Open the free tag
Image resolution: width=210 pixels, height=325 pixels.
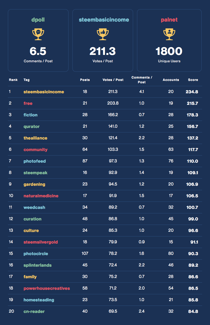tap(28, 103)
